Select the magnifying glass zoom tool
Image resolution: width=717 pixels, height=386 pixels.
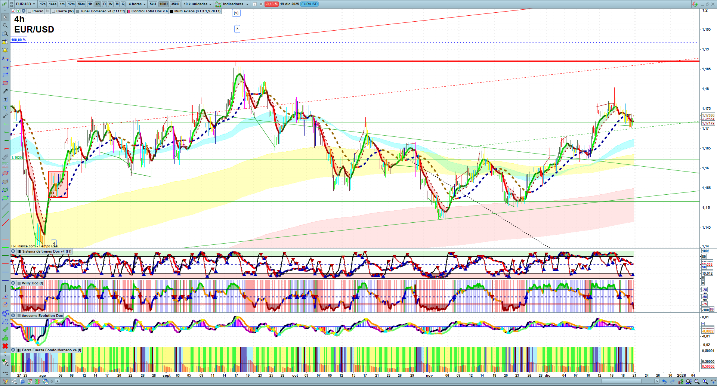pos(5,25)
